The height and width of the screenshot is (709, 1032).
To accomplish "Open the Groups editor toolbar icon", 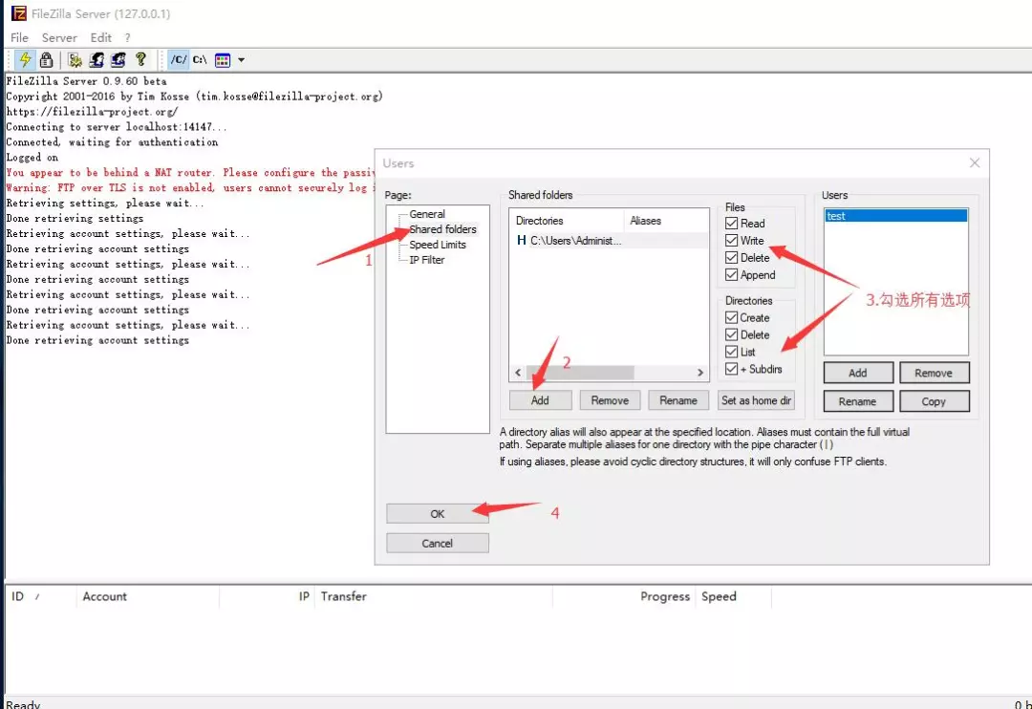I will point(118,60).
